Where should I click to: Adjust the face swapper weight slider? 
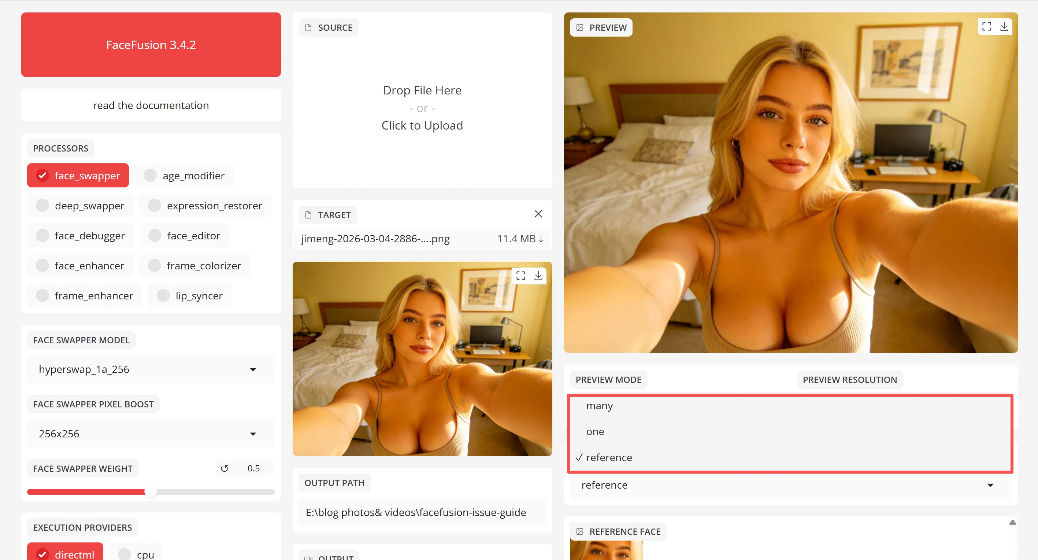pyautogui.click(x=151, y=492)
